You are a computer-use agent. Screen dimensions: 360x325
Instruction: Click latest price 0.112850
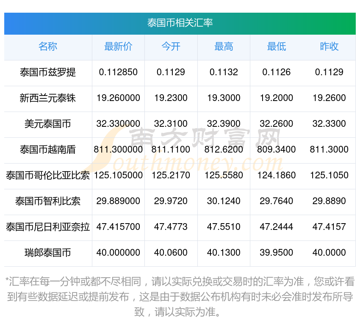point(118,72)
